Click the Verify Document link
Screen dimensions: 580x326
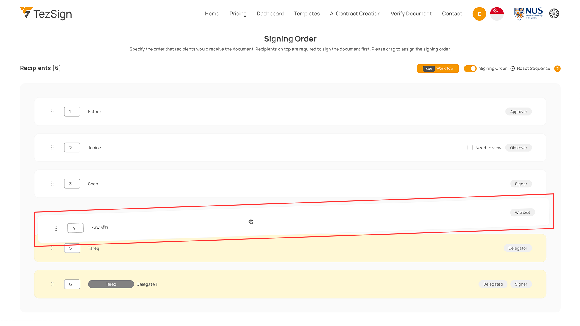[411, 14]
